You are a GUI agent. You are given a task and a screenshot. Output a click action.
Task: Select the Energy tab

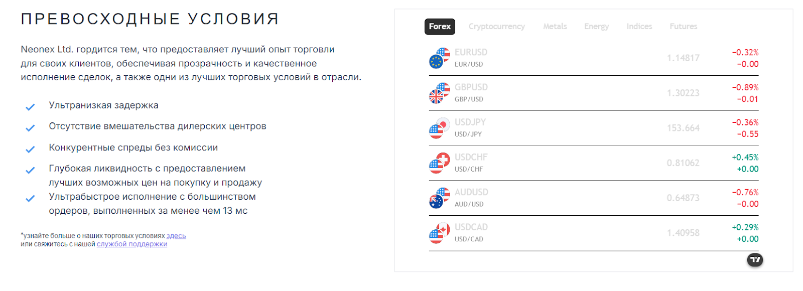pos(596,26)
